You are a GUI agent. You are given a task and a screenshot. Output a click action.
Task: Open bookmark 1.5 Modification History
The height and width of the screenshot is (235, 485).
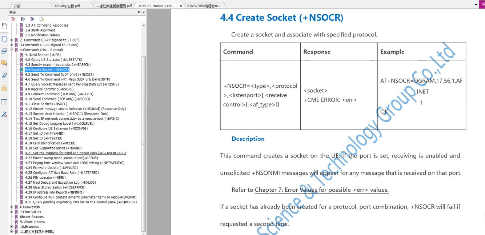point(43,35)
